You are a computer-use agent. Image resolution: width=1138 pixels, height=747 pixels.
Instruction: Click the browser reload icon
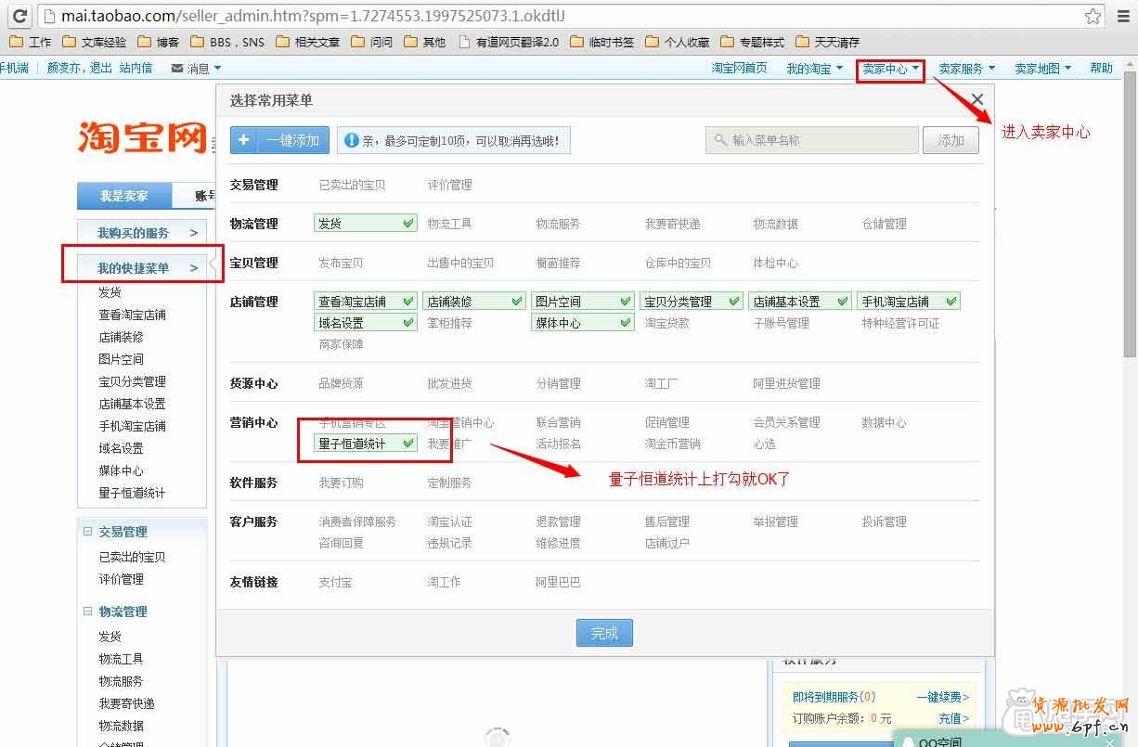pos(19,15)
